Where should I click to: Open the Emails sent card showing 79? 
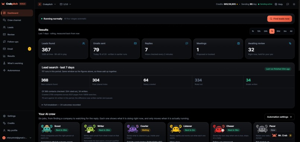(115, 49)
